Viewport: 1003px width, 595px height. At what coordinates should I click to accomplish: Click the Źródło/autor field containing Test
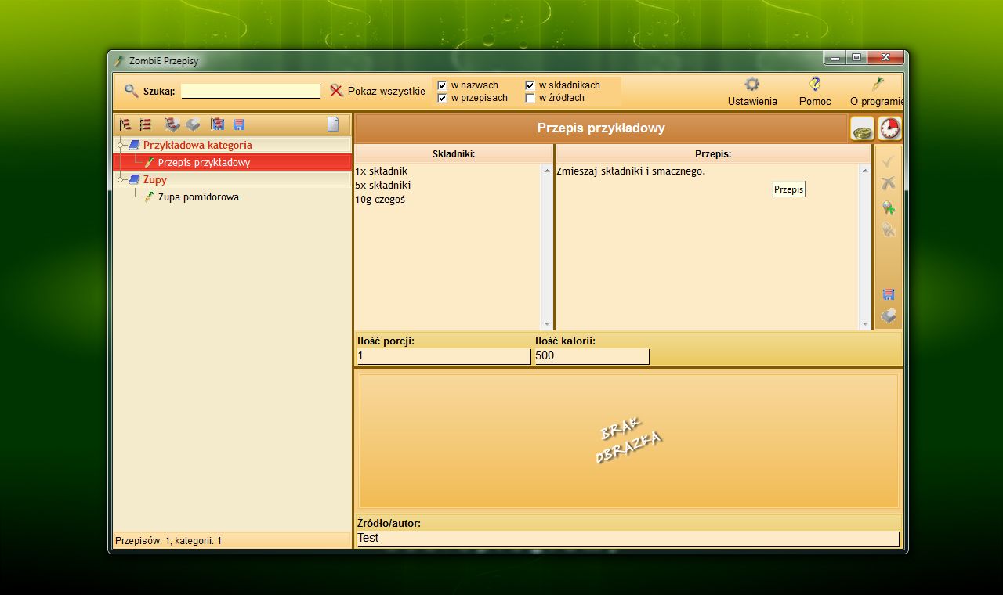coord(628,539)
